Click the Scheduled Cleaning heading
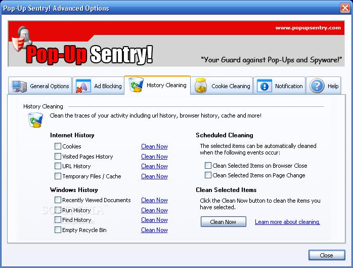The width and height of the screenshot is (353, 268). (225, 135)
